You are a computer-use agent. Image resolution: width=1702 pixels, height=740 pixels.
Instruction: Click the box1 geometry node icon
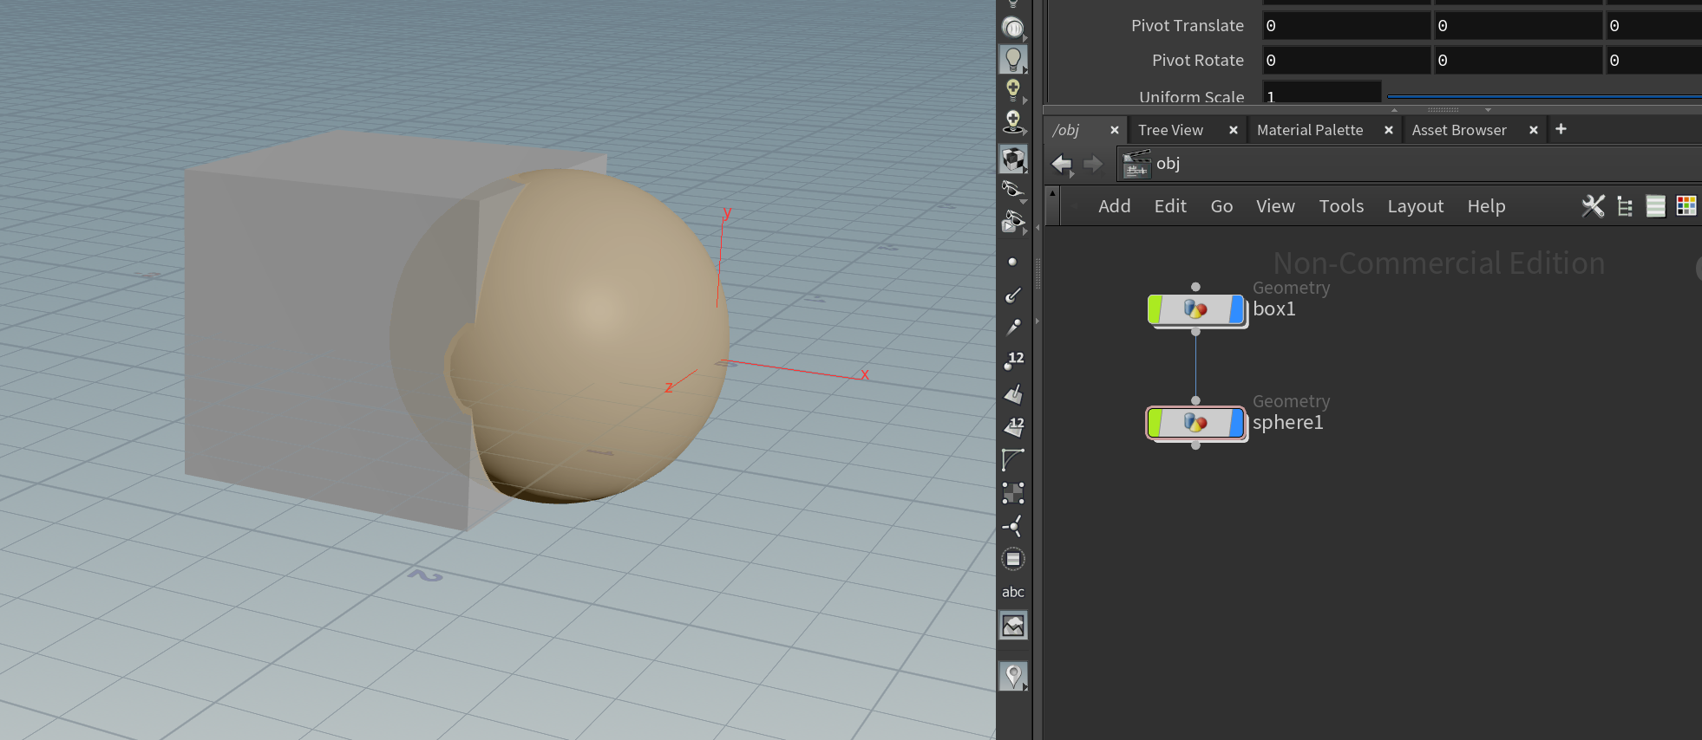(x=1195, y=309)
